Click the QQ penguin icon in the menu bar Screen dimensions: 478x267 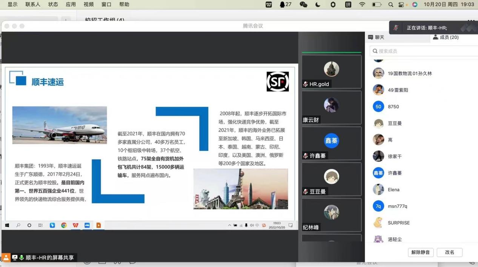(x=283, y=5)
